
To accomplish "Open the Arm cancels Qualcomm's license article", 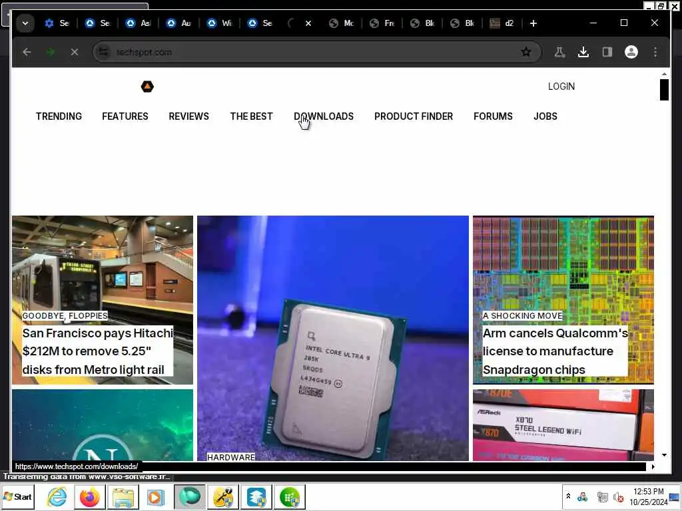I will click(x=555, y=351).
